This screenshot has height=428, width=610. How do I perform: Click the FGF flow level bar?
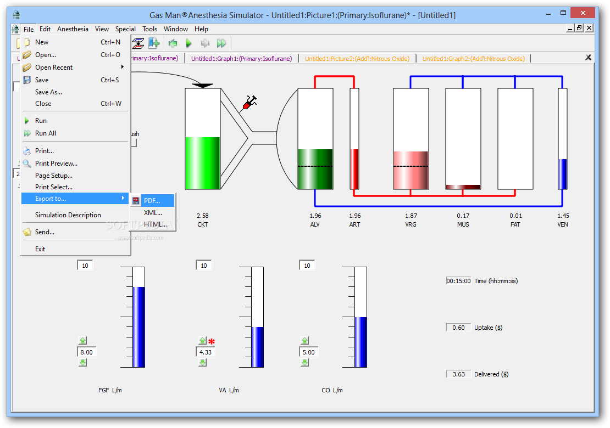(x=138, y=317)
